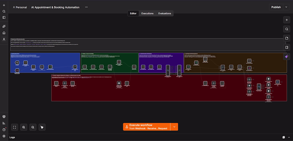Select the Calendar Write Gate node

(x=259, y=87)
